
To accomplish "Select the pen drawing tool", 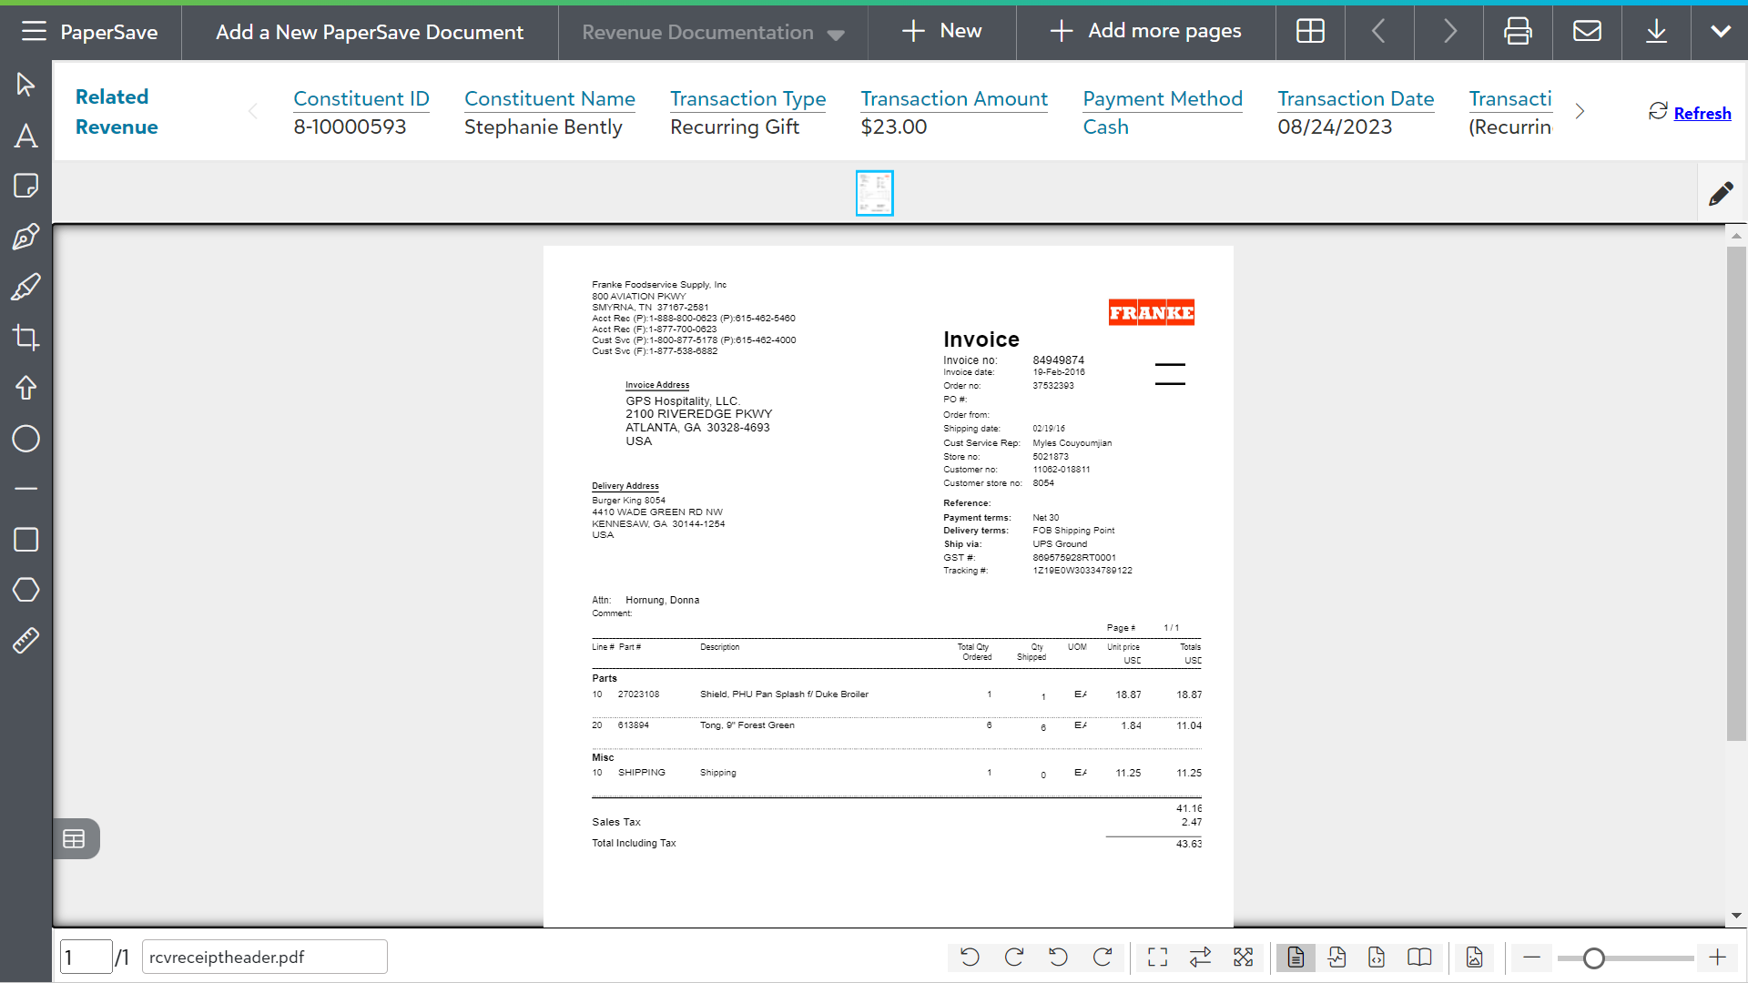I will pos(25,237).
